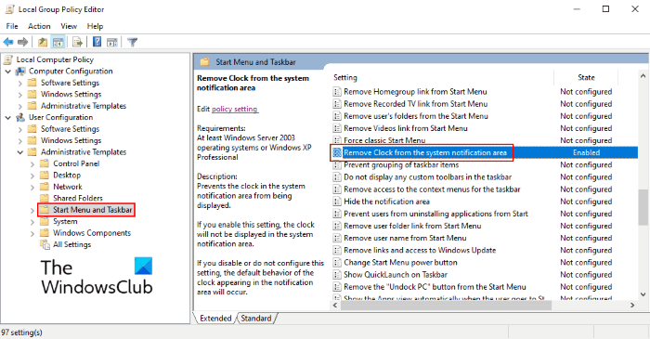Click the icon beside Force classic Start Menu

point(337,140)
